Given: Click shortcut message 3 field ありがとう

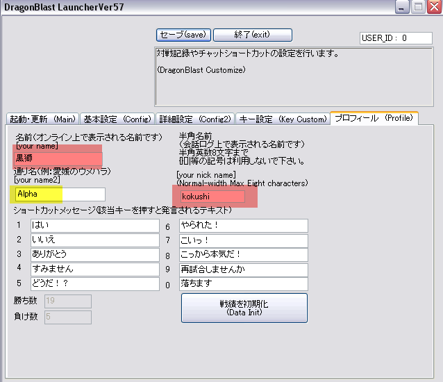Looking at the screenshot, I should click(x=95, y=255).
